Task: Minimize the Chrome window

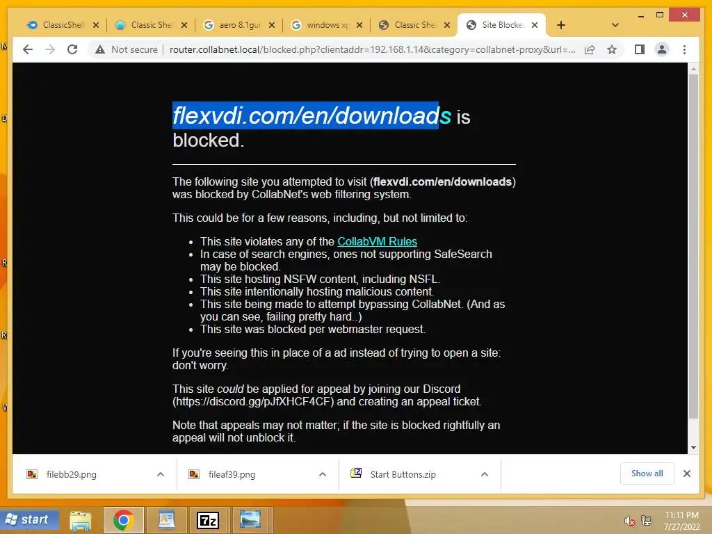Action: (640, 15)
